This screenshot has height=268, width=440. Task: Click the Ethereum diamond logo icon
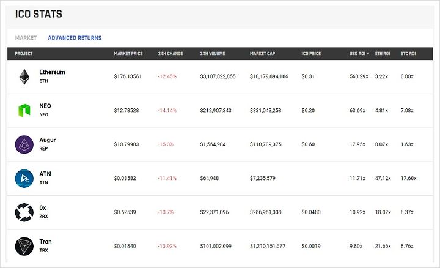point(24,76)
